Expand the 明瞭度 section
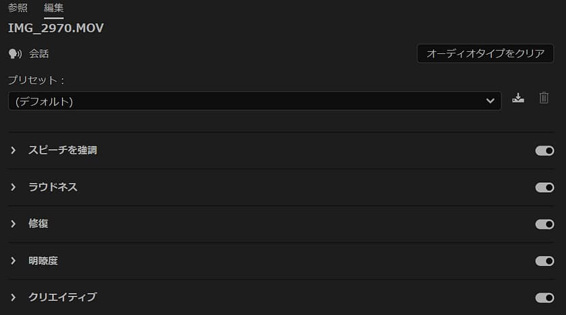 pos(13,260)
